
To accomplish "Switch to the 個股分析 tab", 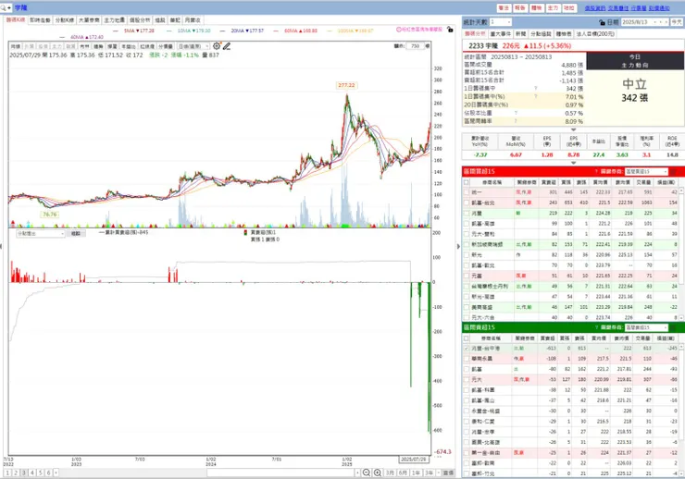I will 140,20.
